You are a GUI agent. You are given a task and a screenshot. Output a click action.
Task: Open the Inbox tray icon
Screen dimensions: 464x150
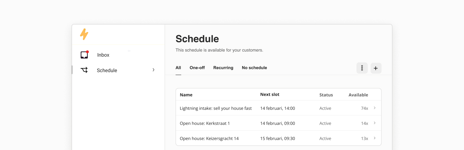click(x=84, y=55)
